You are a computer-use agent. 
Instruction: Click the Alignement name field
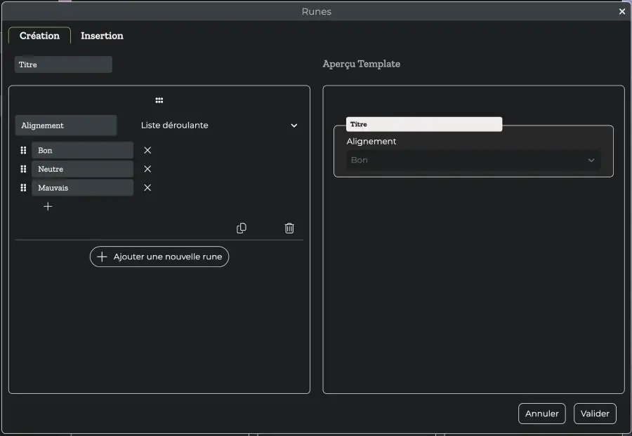click(66, 125)
